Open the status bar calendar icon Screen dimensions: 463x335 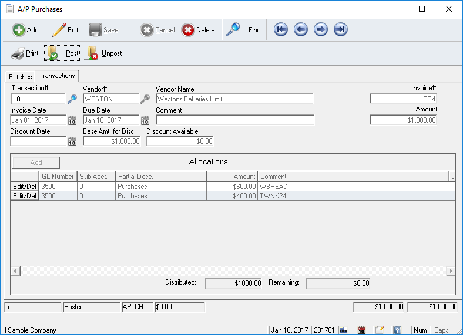362,330
